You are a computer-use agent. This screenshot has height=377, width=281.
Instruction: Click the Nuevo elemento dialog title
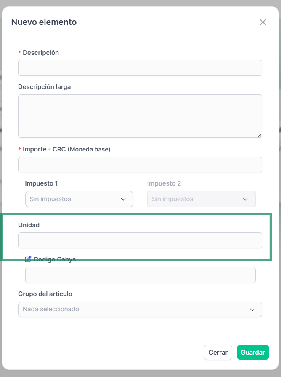pyautogui.click(x=44, y=22)
